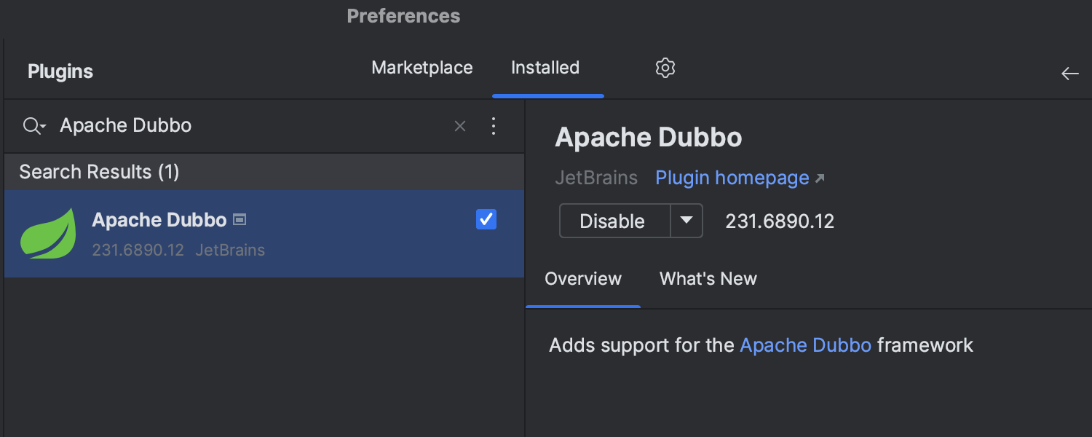The width and height of the screenshot is (1092, 437).
Task: Click the plugins settings gear icon
Action: [x=665, y=67]
